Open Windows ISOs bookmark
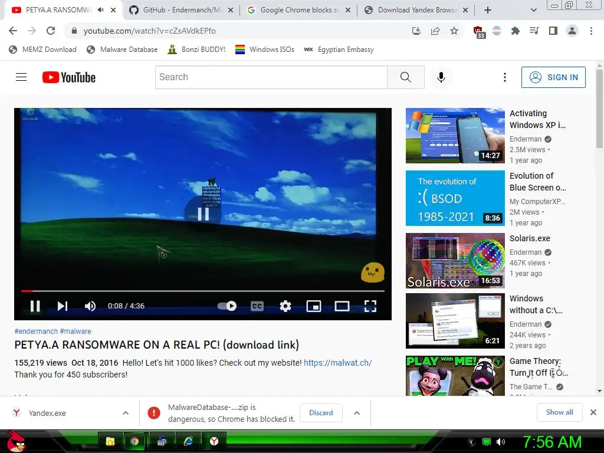The height and width of the screenshot is (453, 604). pos(265,50)
